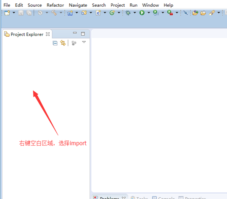
Task: Click the Build hammer icon
Action: (x=54, y=13)
